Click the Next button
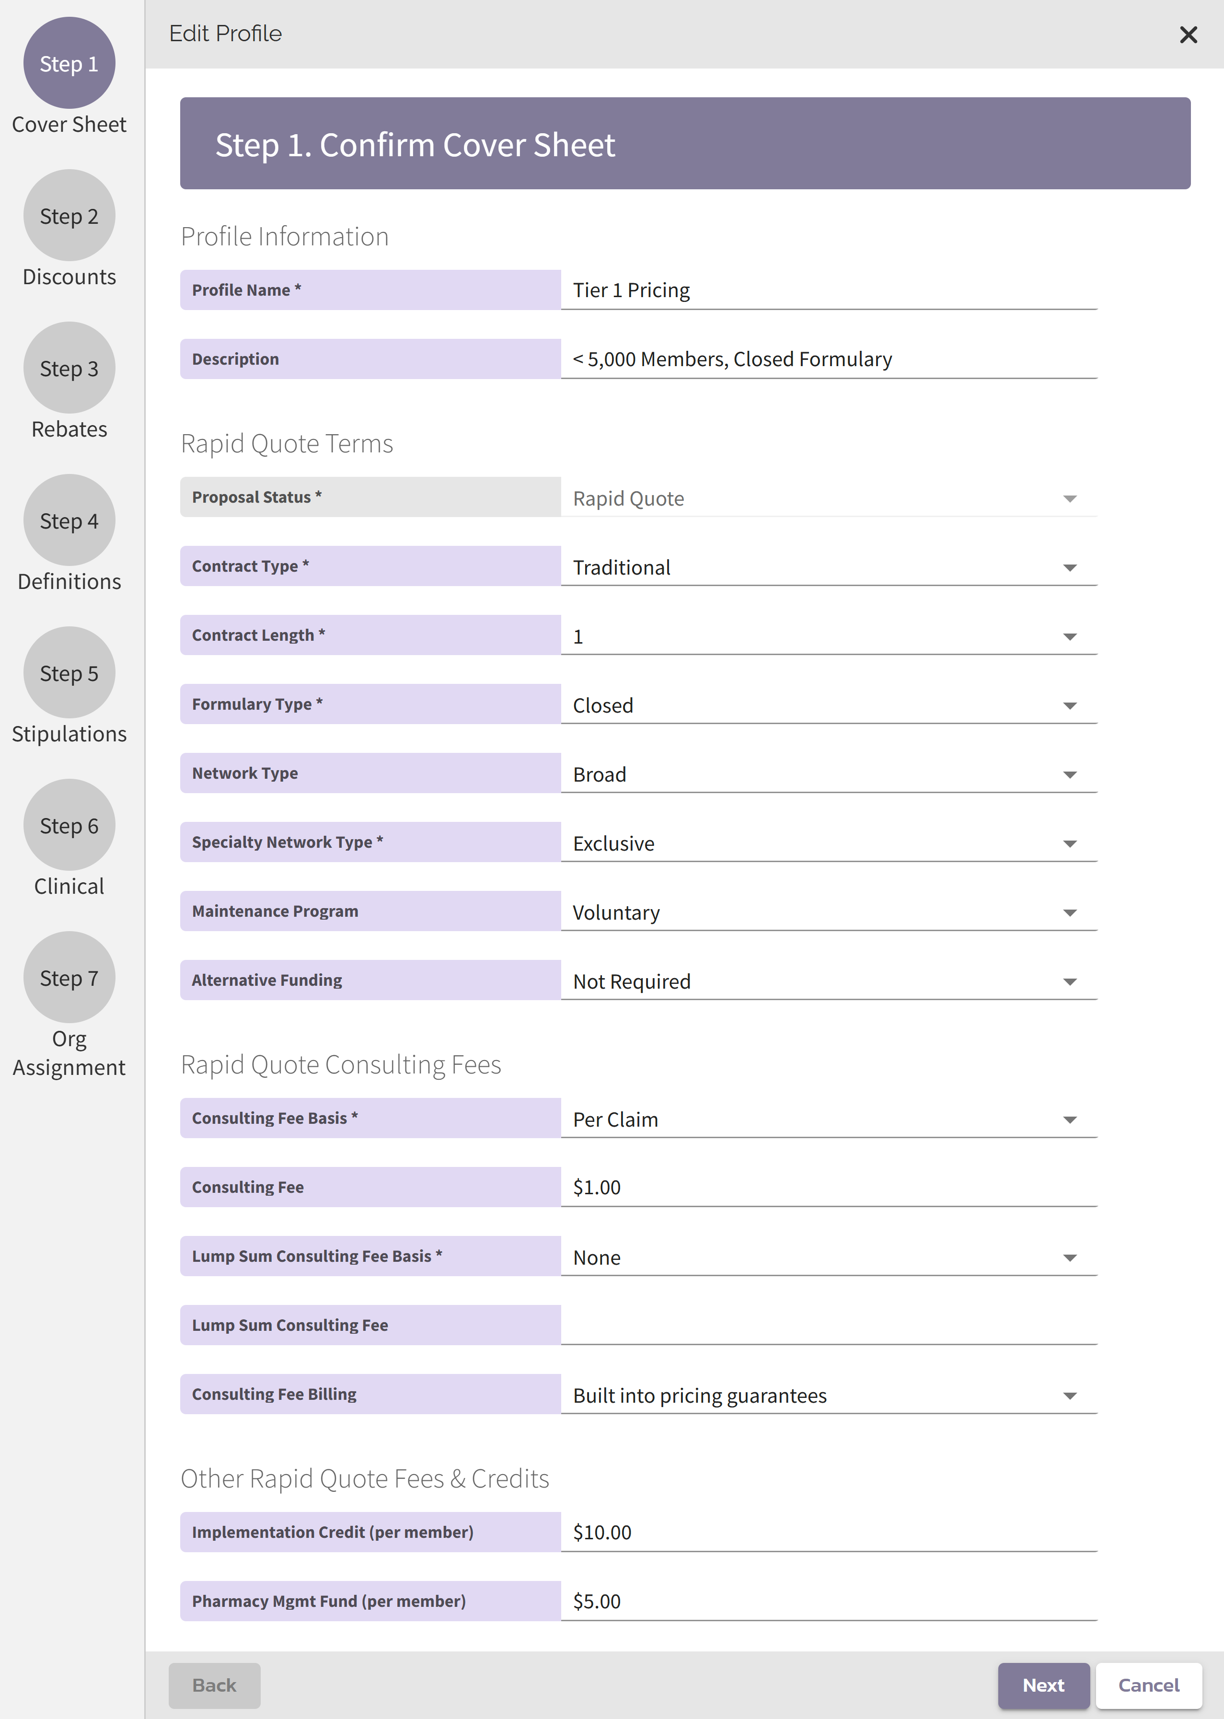This screenshot has height=1719, width=1224. [1044, 1686]
